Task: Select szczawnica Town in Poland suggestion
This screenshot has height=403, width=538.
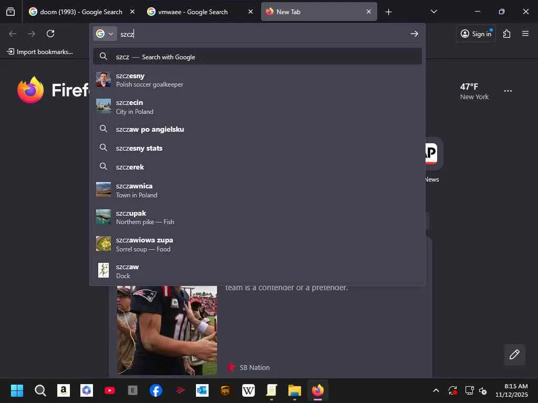Action: click(257, 190)
